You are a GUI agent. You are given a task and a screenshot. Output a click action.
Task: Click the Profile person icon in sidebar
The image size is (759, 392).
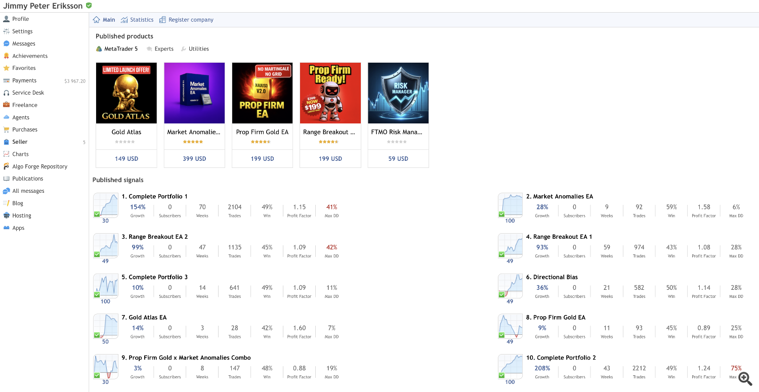point(7,19)
